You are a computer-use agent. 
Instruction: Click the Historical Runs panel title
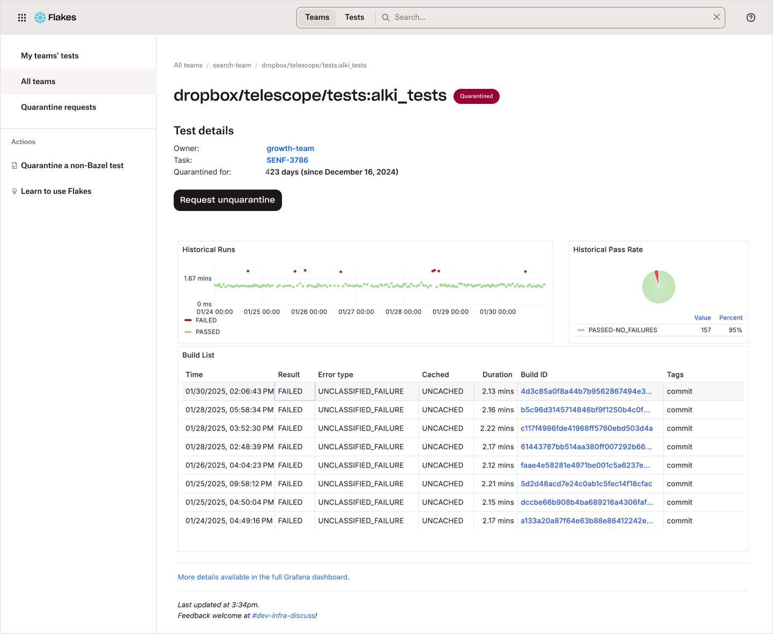[x=209, y=250]
